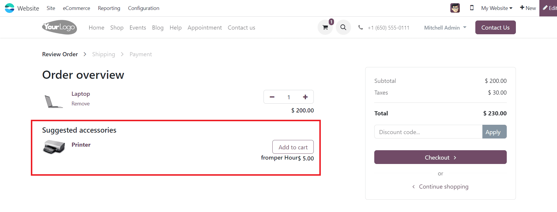Open the New content menu

click(528, 8)
